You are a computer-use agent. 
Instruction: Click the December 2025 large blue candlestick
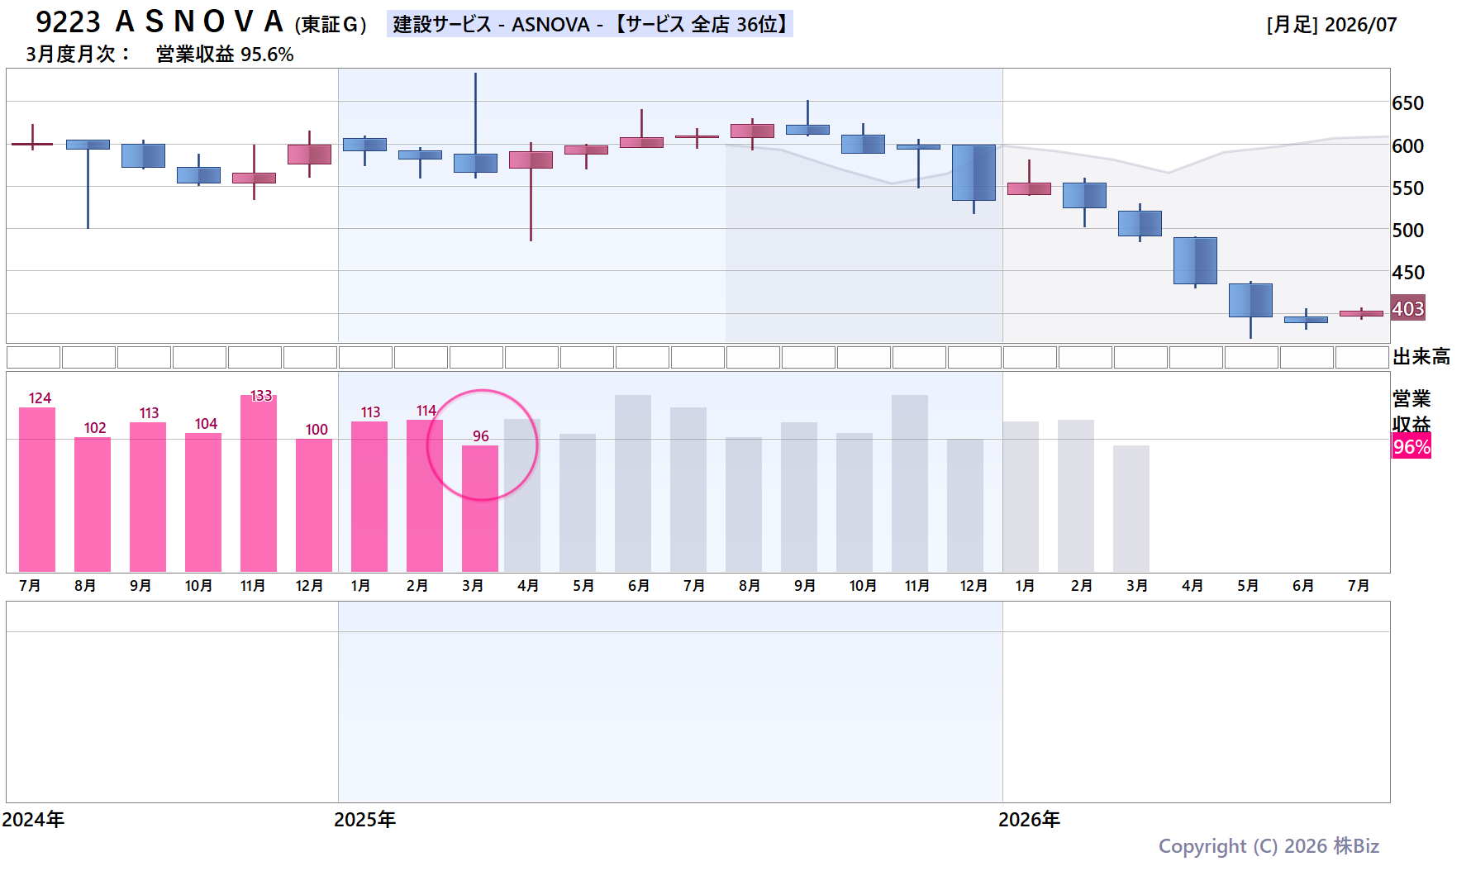coord(974,173)
